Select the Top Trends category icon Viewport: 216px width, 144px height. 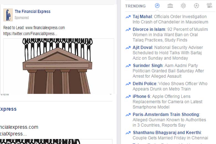(157, 6)
